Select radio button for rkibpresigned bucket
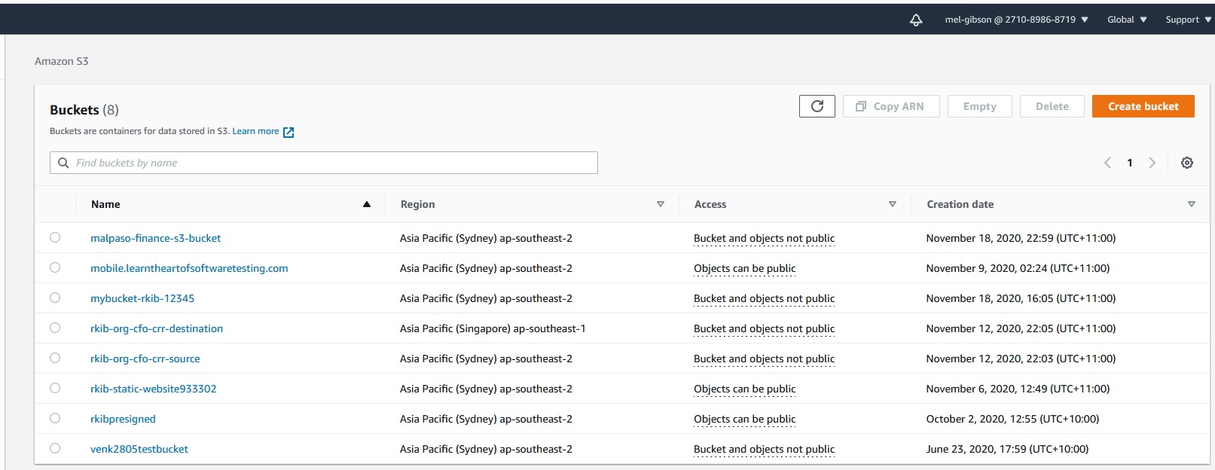Image resolution: width=1215 pixels, height=470 pixels. point(55,418)
